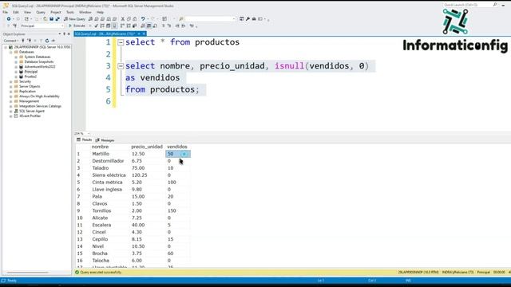Select Always On High Availability folder

pos(39,96)
